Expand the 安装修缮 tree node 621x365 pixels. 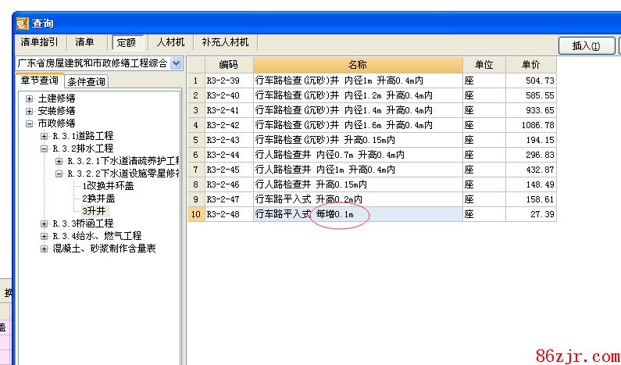[x=30, y=111]
